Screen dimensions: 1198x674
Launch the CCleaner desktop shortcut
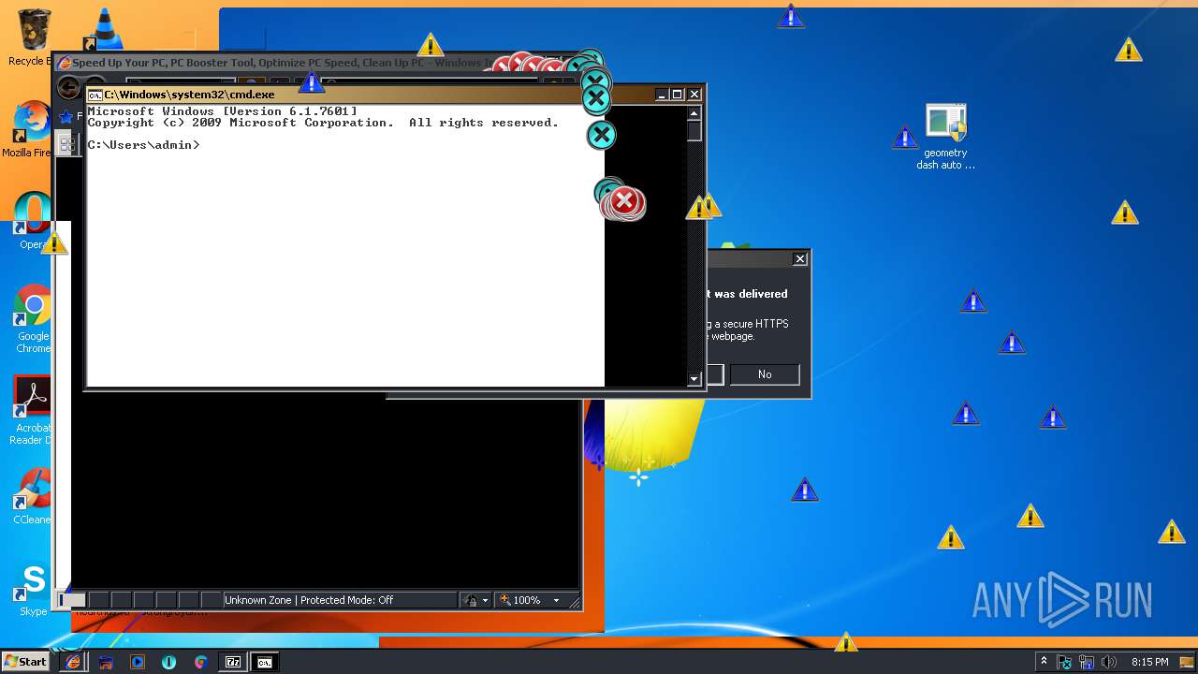32,496
